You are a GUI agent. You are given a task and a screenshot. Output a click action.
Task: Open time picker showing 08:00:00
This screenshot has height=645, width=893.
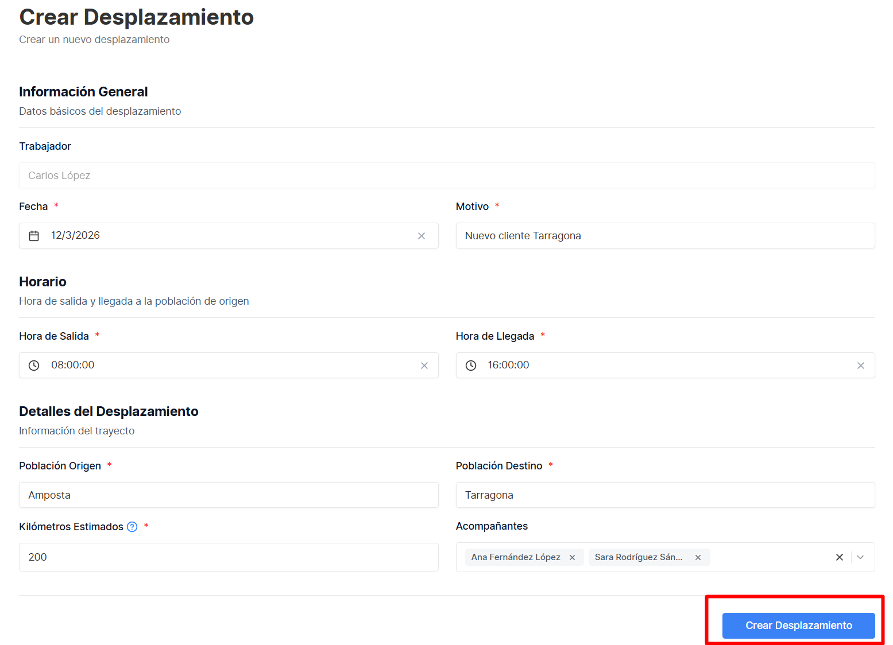[x=73, y=365]
